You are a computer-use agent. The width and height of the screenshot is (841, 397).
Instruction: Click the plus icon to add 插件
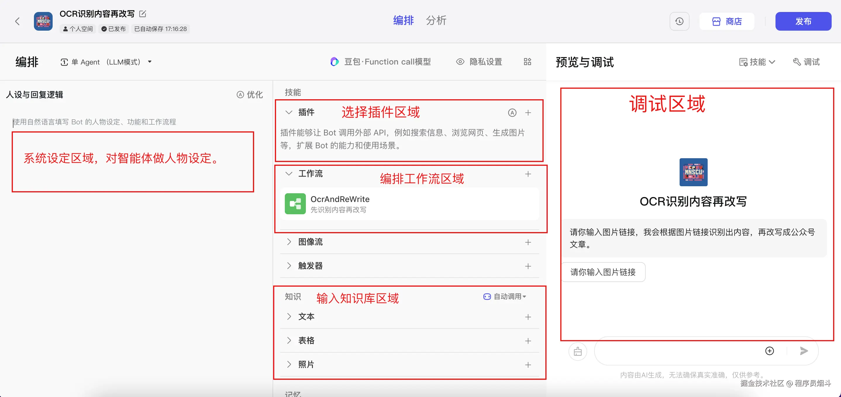click(x=528, y=113)
